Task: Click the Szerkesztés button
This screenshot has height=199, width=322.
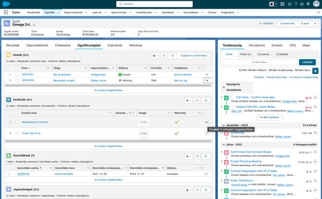Action: coord(287,23)
